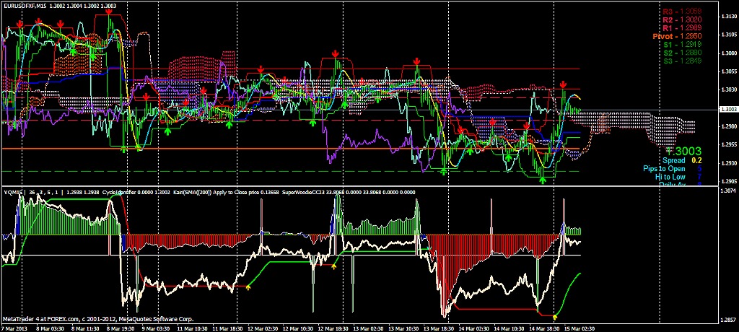Click the rightmost red down arrow signal

(x=563, y=85)
